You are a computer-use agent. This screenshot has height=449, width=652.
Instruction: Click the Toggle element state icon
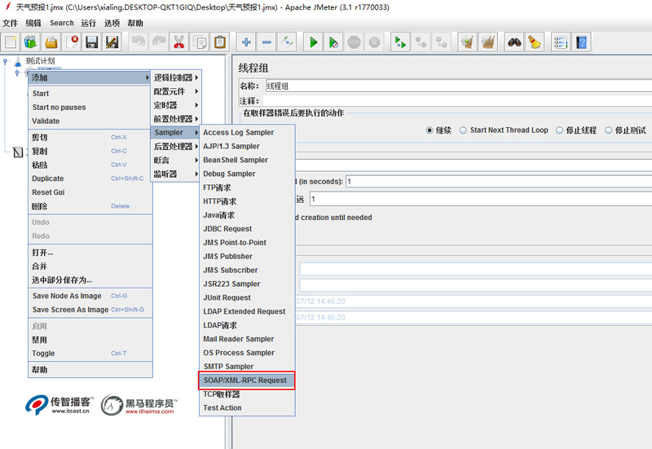[x=287, y=42]
